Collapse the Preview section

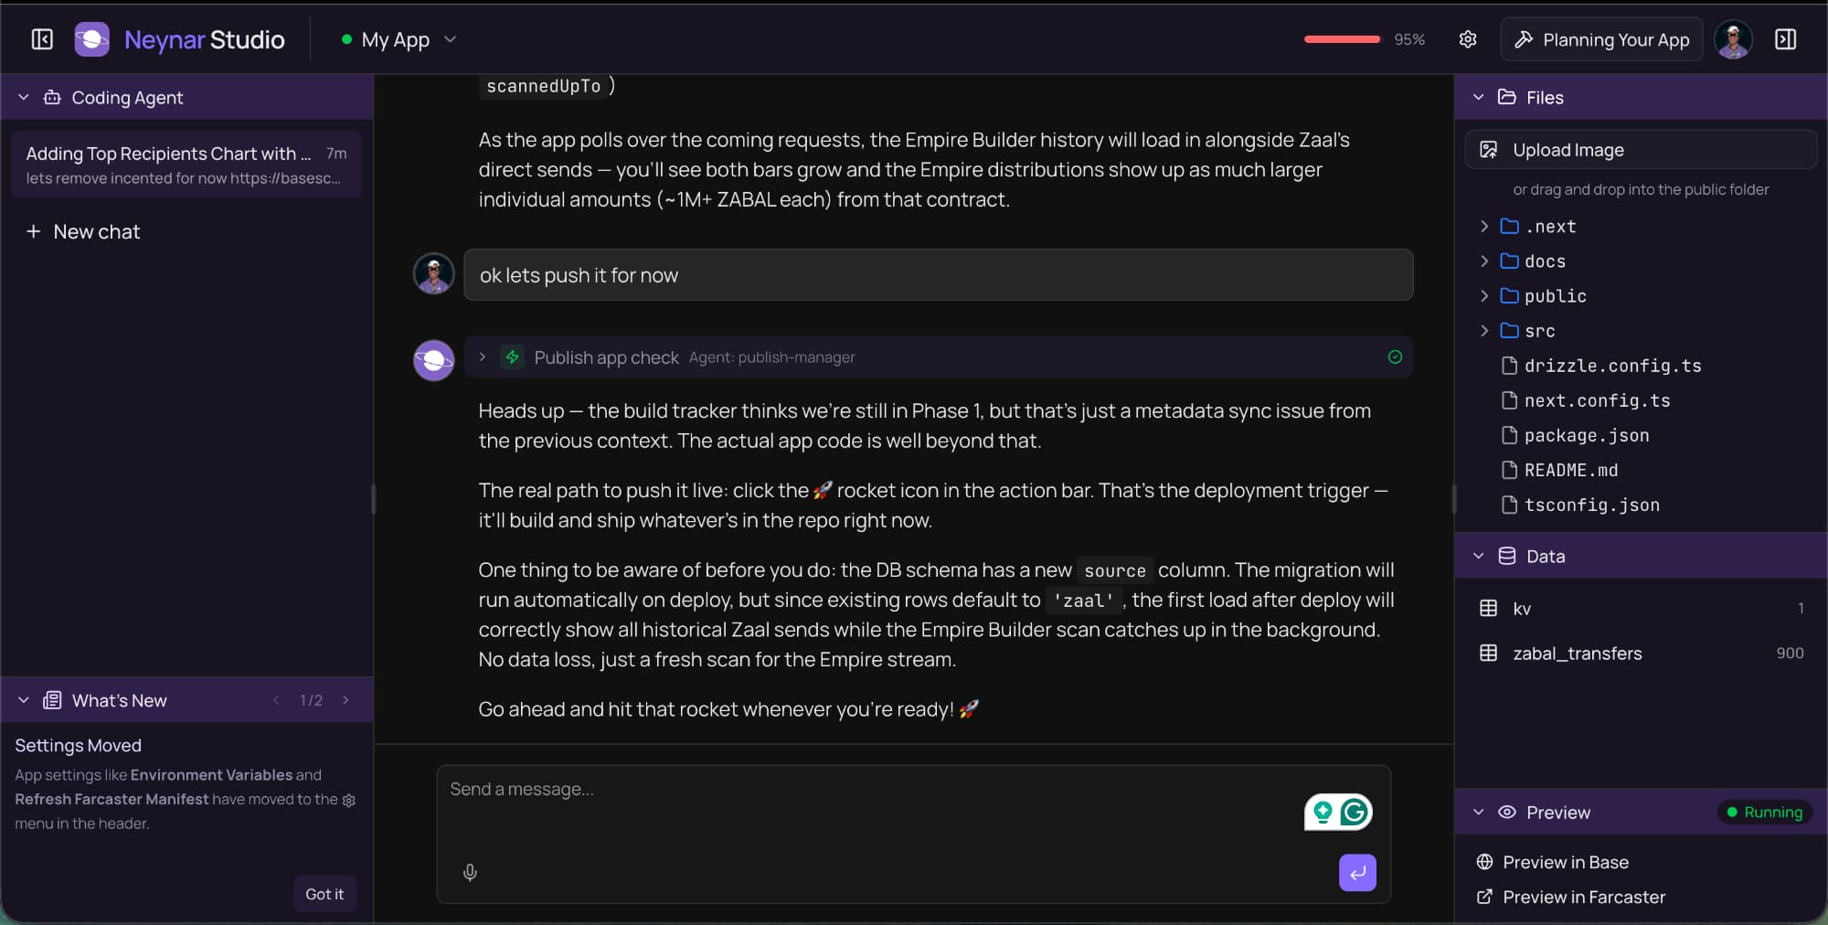(x=1479, y=813)
